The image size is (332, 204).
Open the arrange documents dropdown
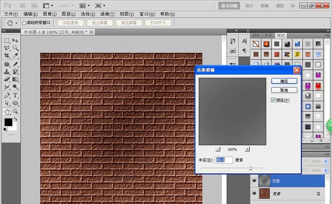tap(85, 6)
